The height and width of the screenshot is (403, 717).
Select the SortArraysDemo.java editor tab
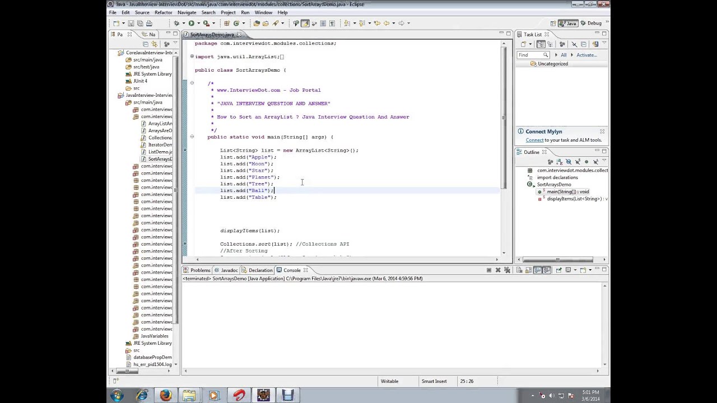(x=212, y=35)
